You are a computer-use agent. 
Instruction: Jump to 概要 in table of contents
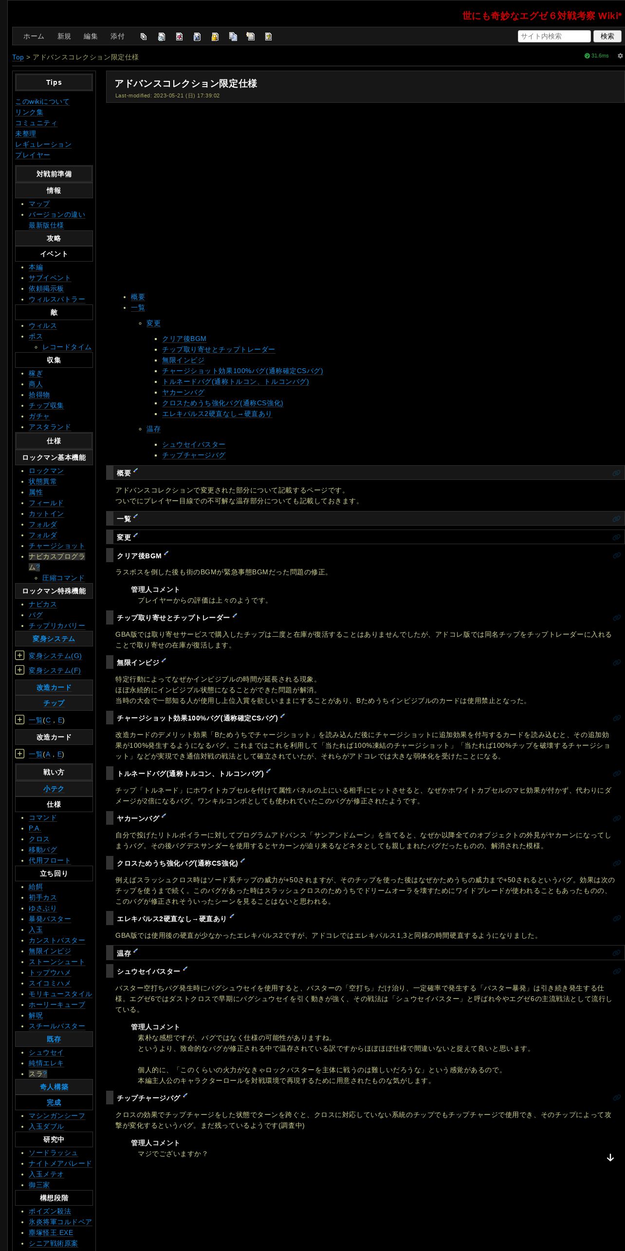[x=138, y=297]
